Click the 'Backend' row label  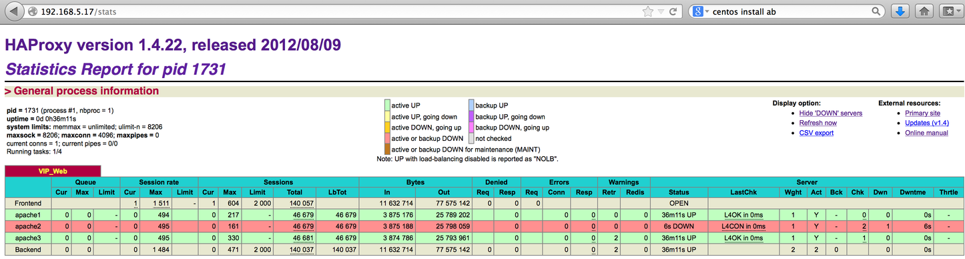click(28, 249)
